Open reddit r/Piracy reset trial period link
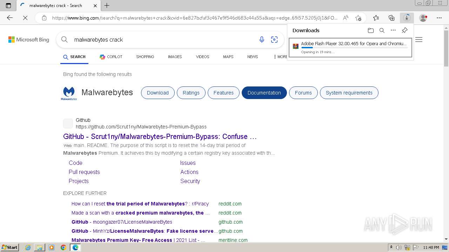 click(140, 204)
